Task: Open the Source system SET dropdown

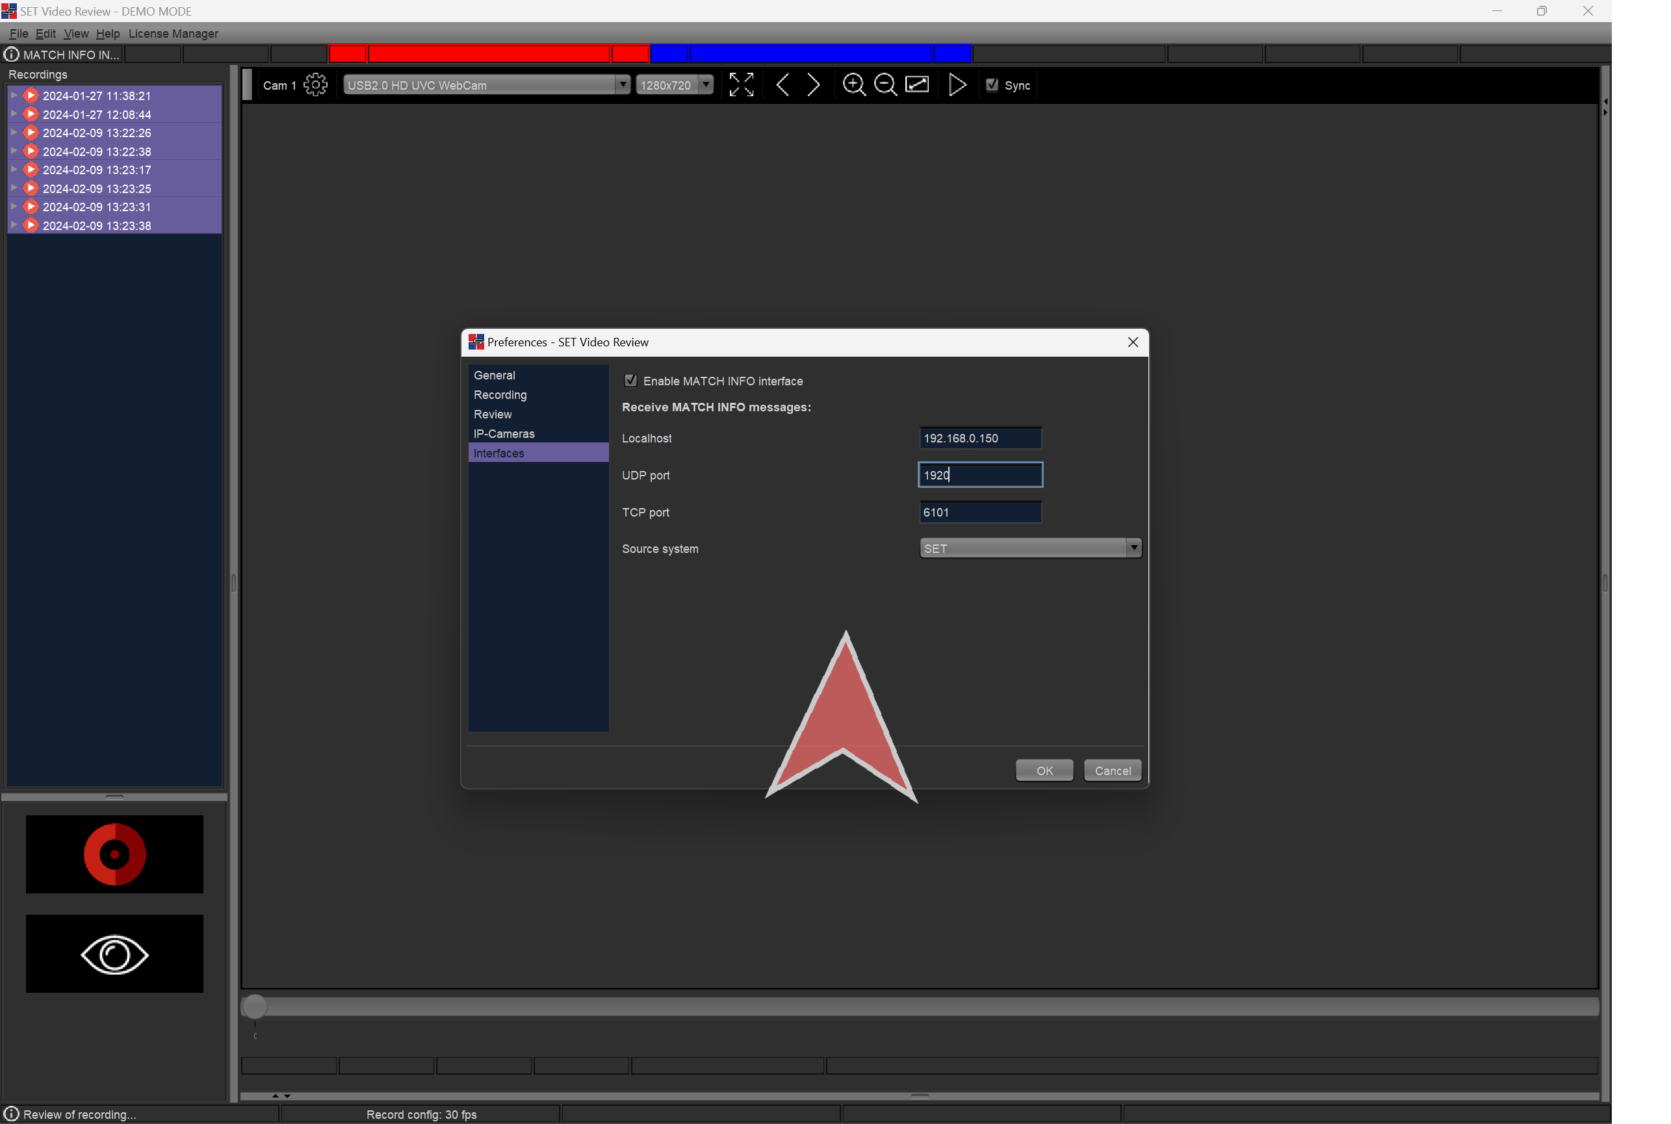Action: pos(1030,548)
